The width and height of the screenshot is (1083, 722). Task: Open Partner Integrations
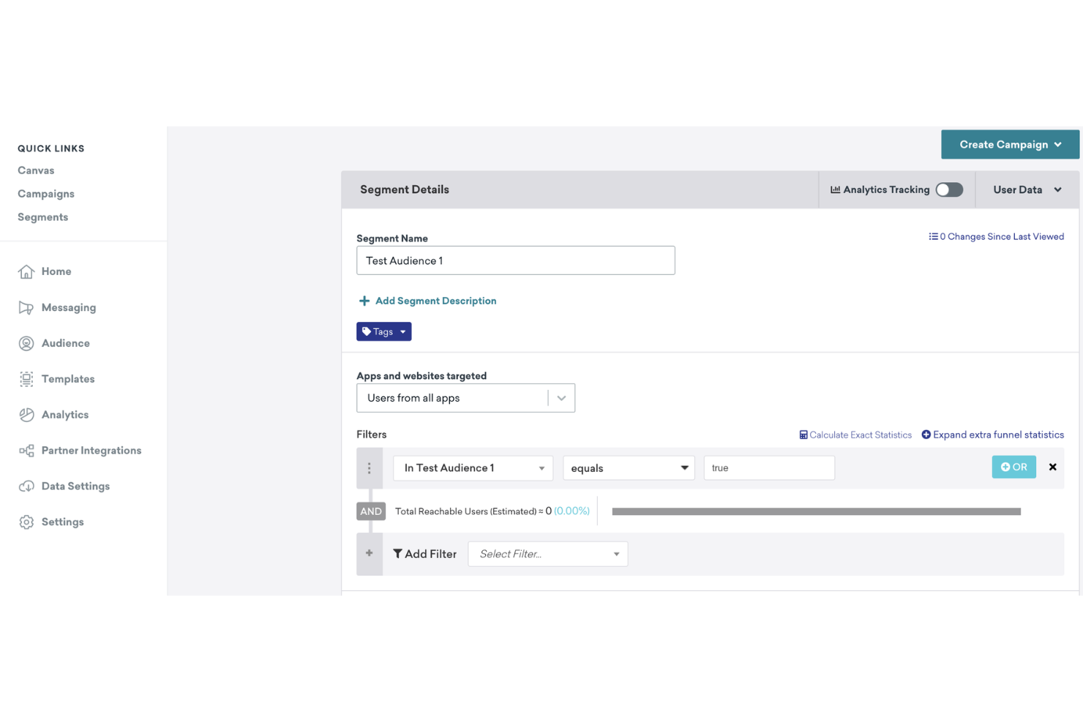[x=91, y=451]
